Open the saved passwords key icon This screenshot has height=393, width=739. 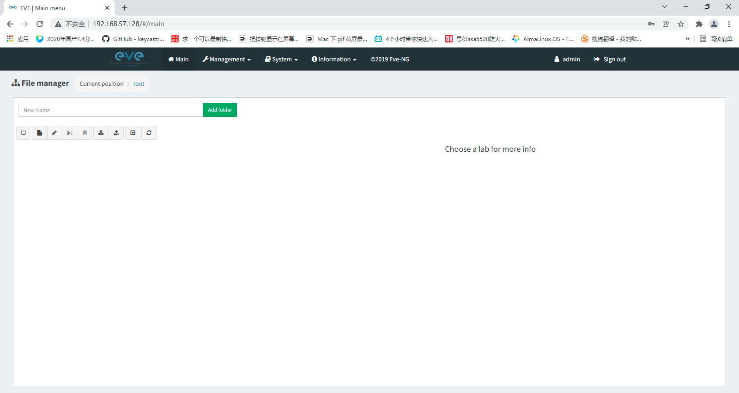point(651,24)
